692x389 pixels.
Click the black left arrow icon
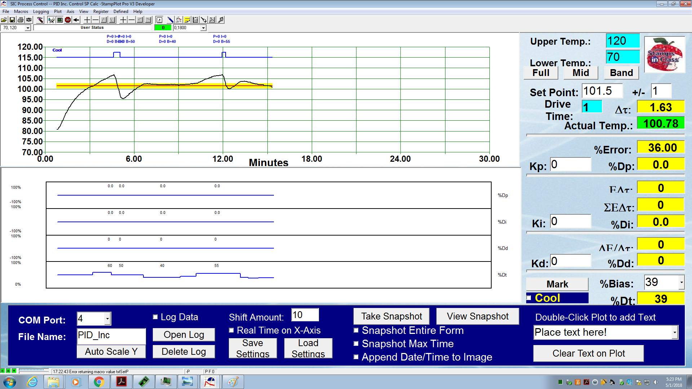click(76, 20)
